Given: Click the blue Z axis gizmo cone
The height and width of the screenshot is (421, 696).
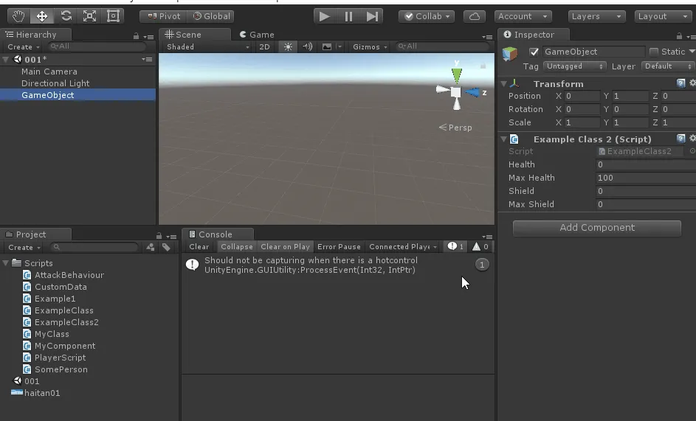Looking at the screenshot, I should click(472, 92).
